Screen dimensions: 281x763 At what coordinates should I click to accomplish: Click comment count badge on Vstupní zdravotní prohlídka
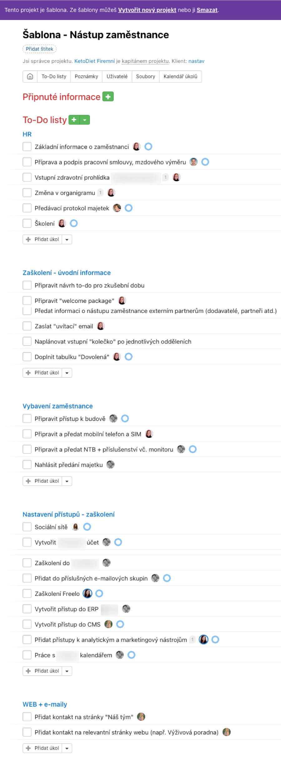point(165,177)
